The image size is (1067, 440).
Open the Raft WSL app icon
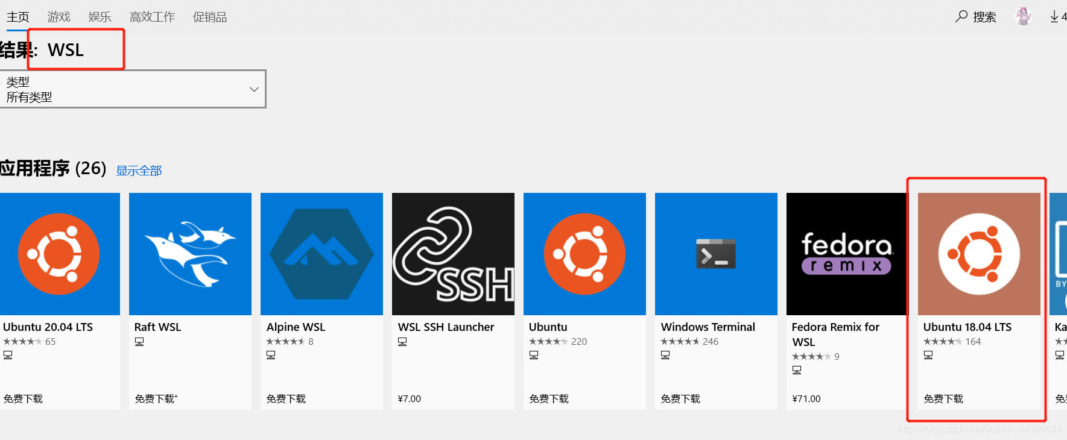click(x=190, y=254)
